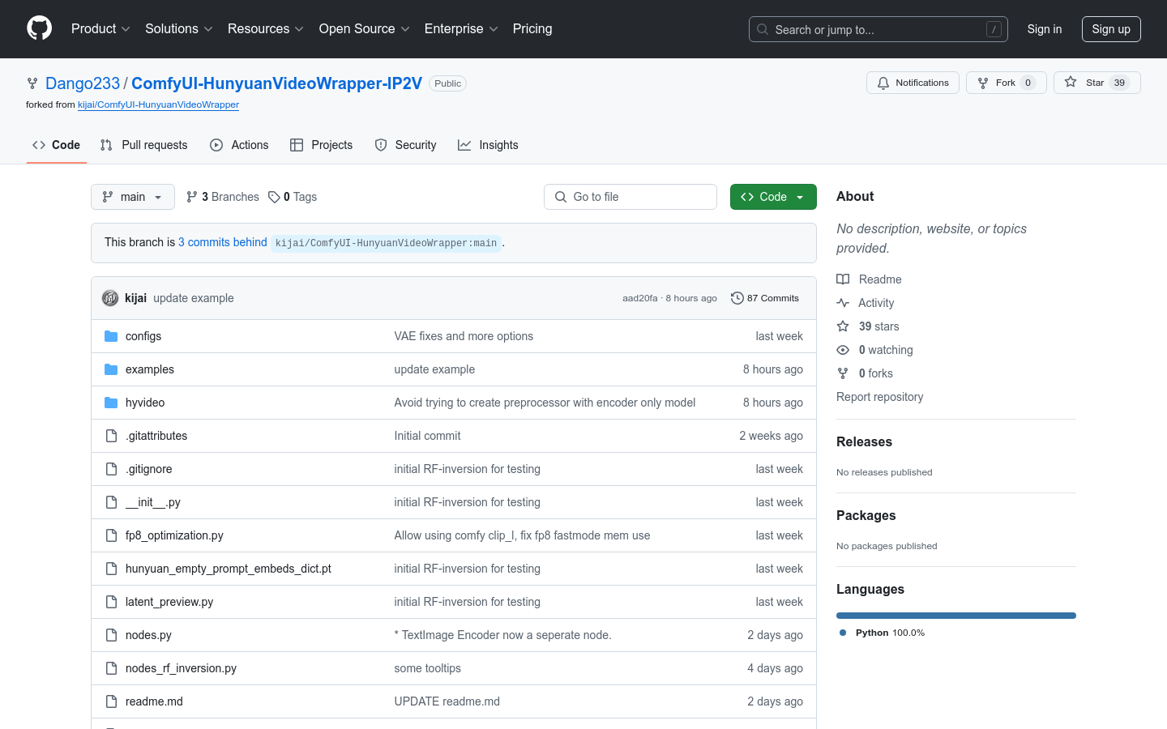The width and height of the screenshot is (1167, 729).
Task: Open the Releases heading link
Action: [864, 441]
